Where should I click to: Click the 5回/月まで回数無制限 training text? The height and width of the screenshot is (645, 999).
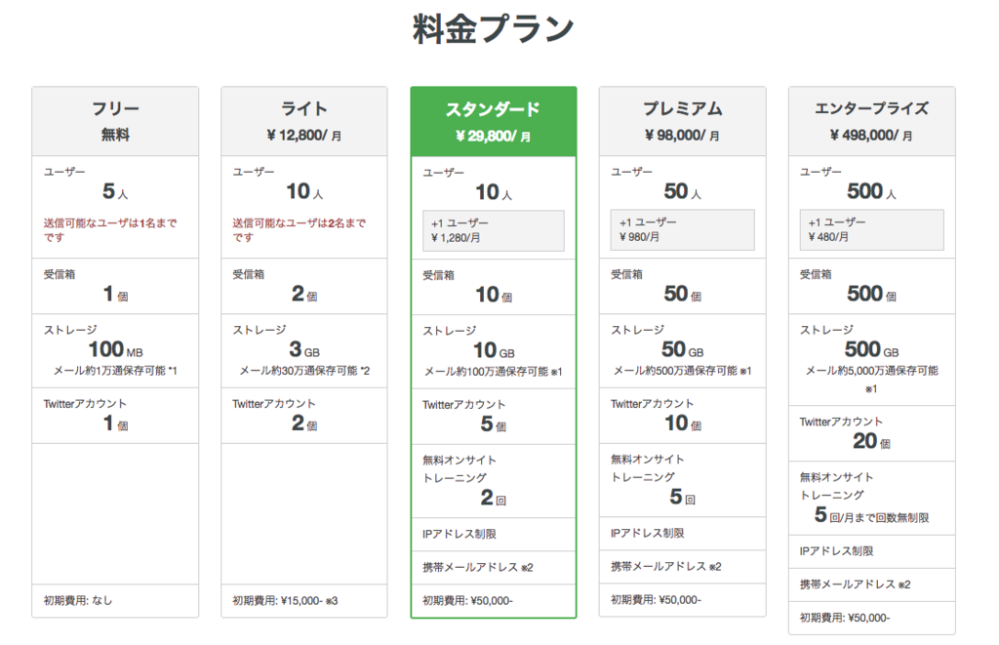(871, 515)
